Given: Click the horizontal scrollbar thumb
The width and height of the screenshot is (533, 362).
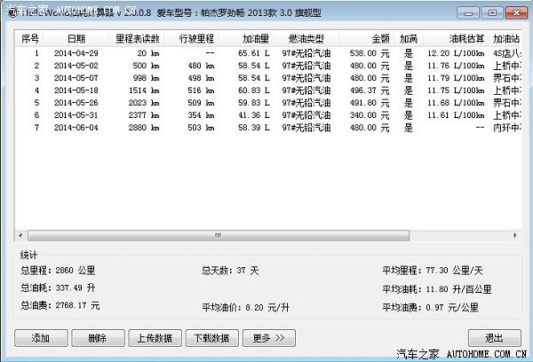Looking at the screenshot, I should [211, 236].
